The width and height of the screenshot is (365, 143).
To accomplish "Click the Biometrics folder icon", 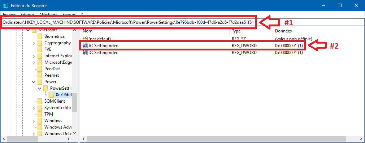I will pos(40,36).
